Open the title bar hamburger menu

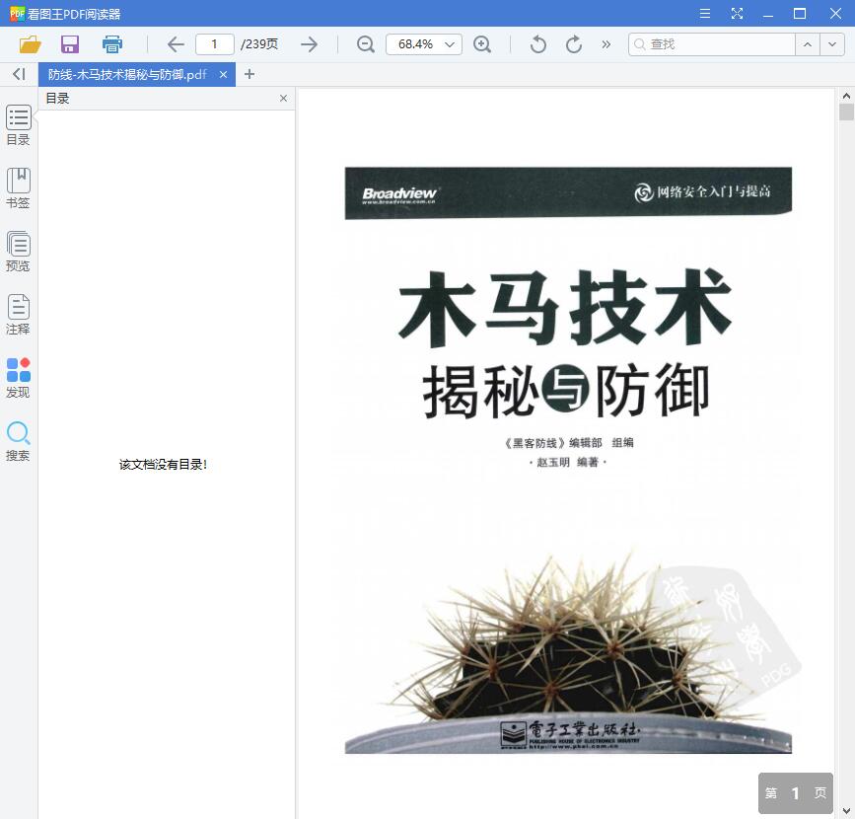coord(705,13)
